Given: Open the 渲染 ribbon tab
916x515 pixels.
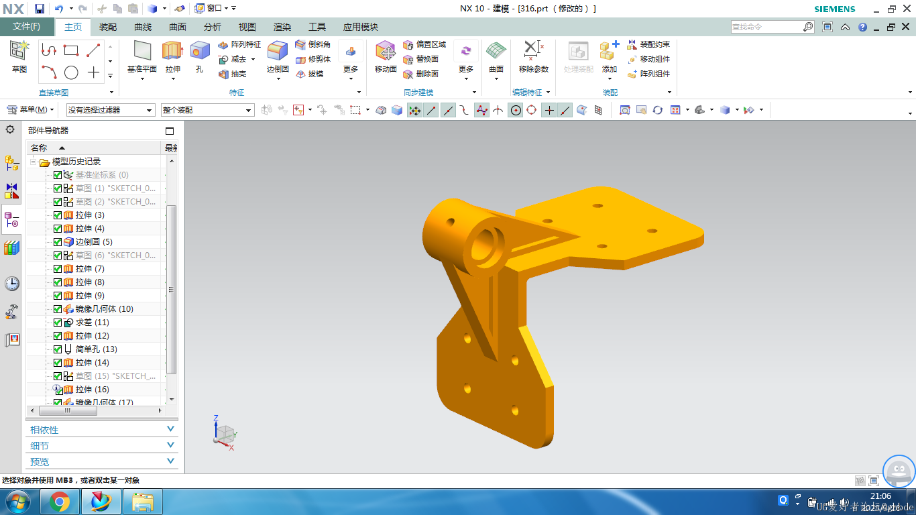Looking at the screenshot, I should (282, 27).
